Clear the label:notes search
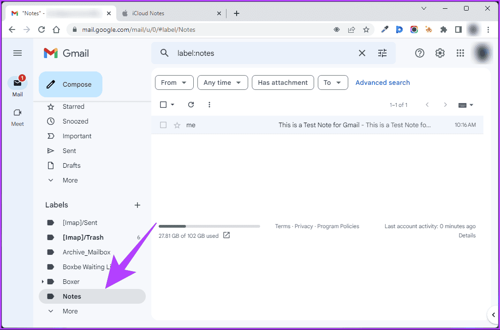Image resolution: width=500 pixels, height=330 pixels. point(362,53)
